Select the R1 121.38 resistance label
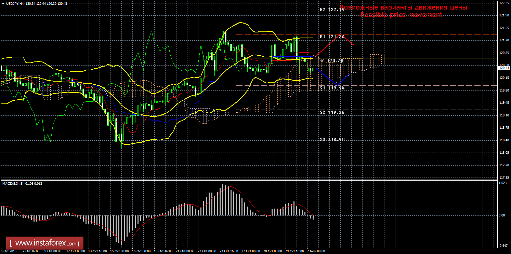The image size is (511, 254). coord(332,37)
